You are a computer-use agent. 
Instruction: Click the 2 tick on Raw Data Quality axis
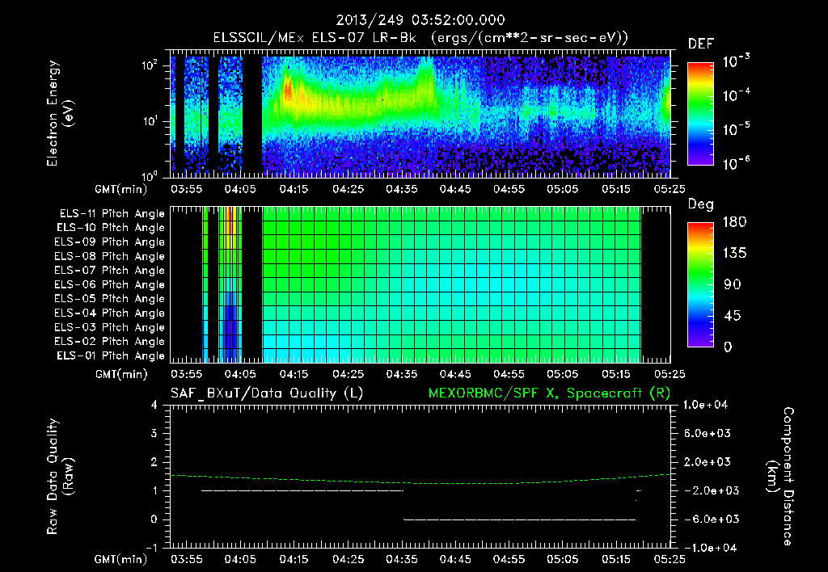(x=154, y=461)
